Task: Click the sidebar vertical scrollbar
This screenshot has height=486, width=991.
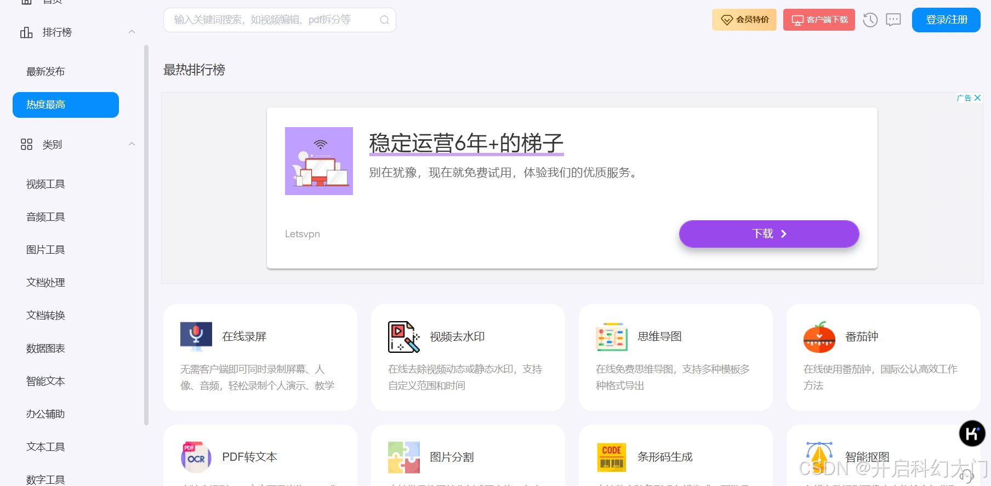Action: pos(146,235)
